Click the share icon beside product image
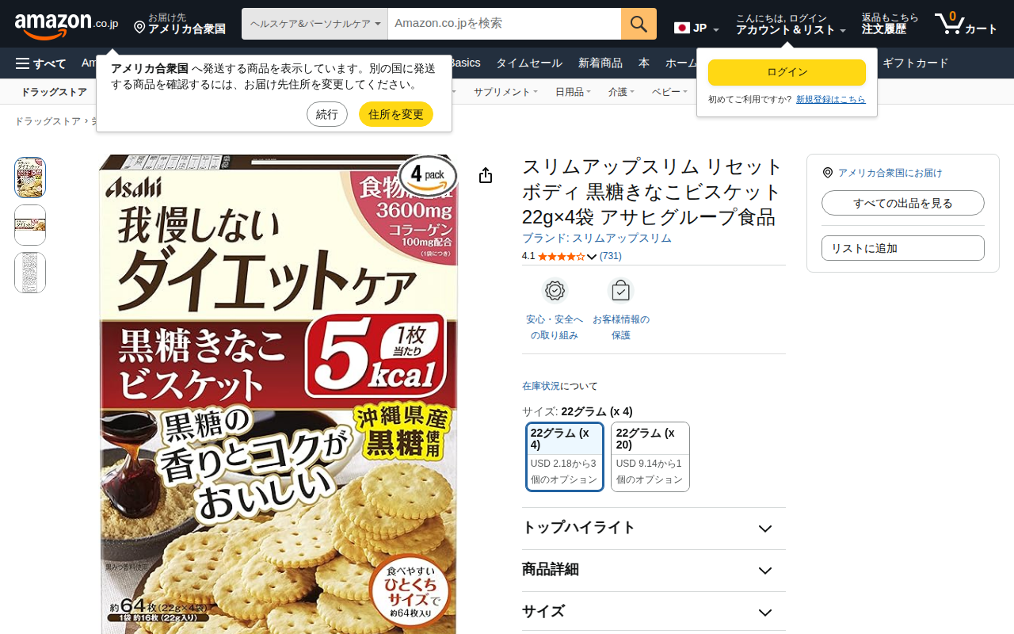Image resolution: width=1014 pixels, height=634 pixels. 486,175
